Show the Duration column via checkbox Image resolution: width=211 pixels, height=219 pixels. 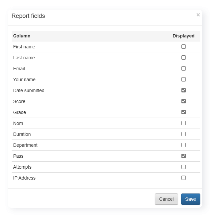click(x=183, y=134)
